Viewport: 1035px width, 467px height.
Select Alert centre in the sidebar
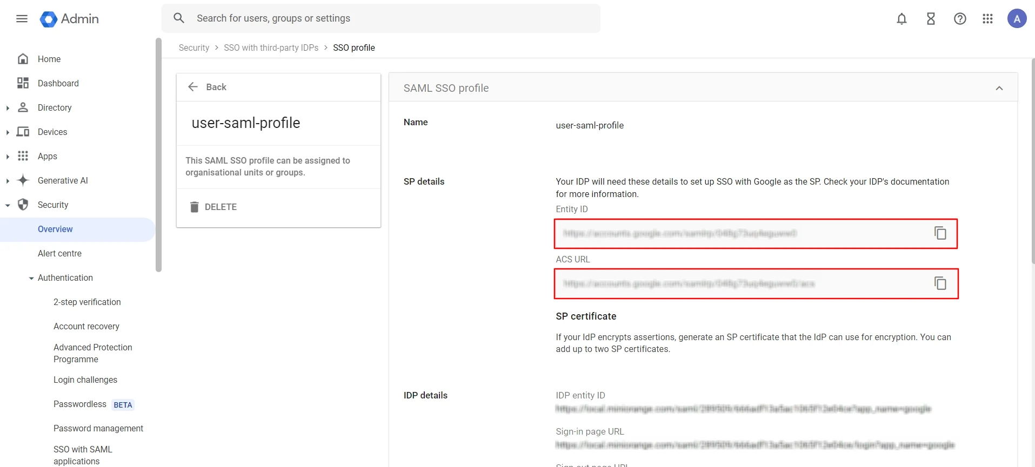click(59, 253)
